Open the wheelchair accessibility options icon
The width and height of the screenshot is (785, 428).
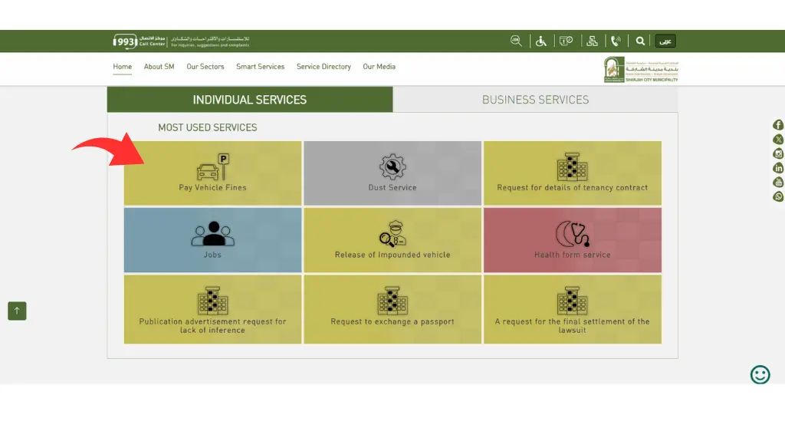point(541,41)
